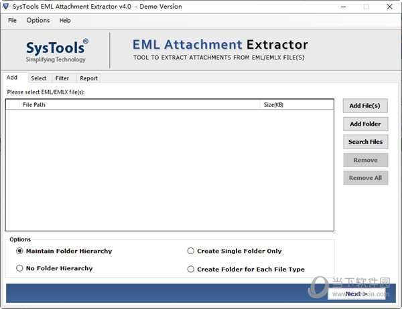
Task: Open the File menu
Action: click(12, 20)
